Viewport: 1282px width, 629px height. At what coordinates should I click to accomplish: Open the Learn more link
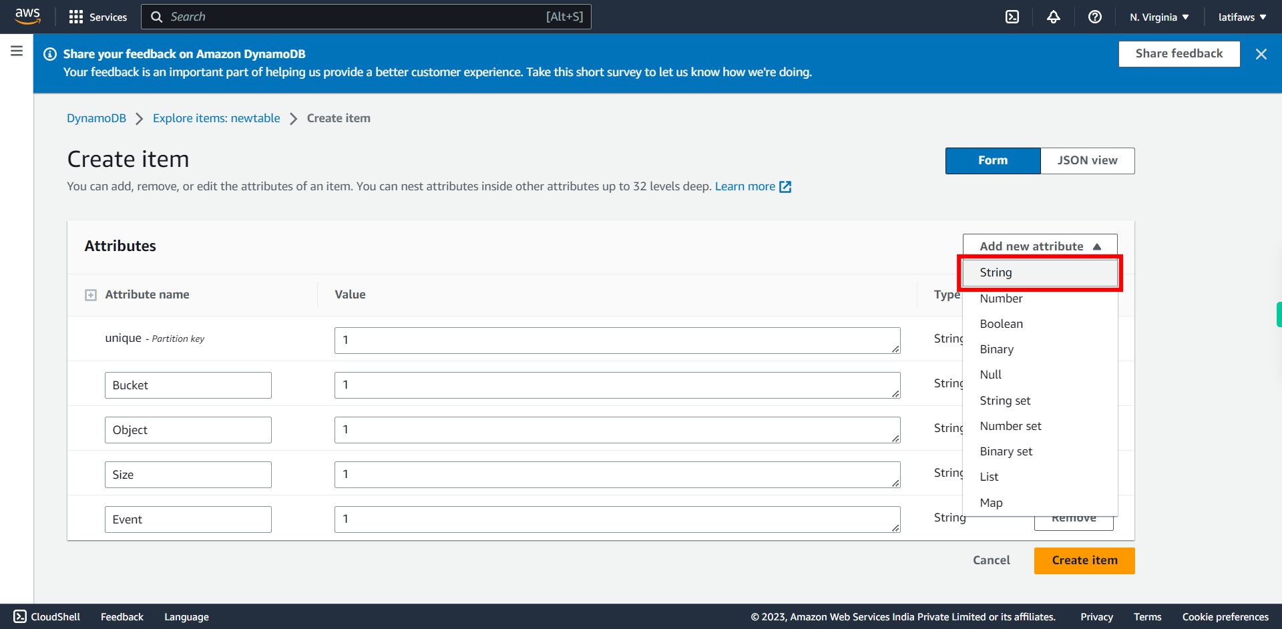[x=745, y=186]
